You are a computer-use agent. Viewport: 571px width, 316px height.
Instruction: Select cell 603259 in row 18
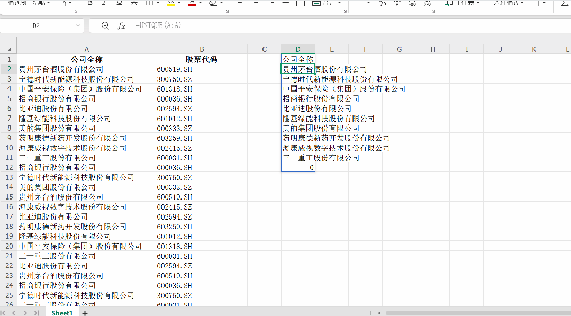[x=202, y=227]
